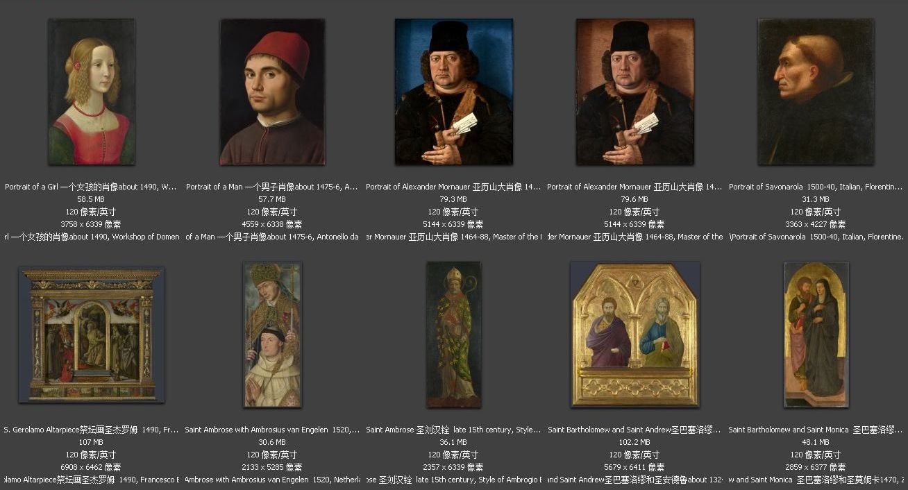Click the 6908 x 6462 dimensions text
The width and height of the screenshot is (908, 490).
91,467
